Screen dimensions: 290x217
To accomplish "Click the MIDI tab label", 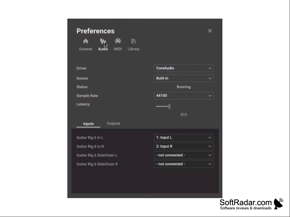I will [118, 49].
